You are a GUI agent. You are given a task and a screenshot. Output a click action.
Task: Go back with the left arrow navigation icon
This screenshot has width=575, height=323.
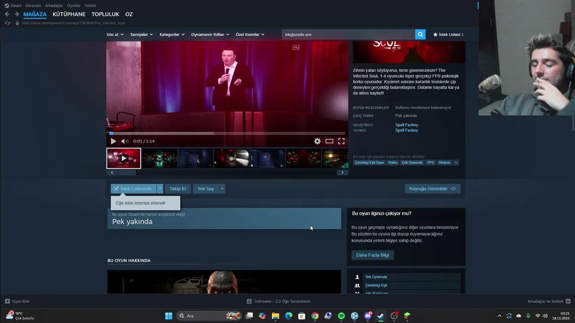click(7, 14)
